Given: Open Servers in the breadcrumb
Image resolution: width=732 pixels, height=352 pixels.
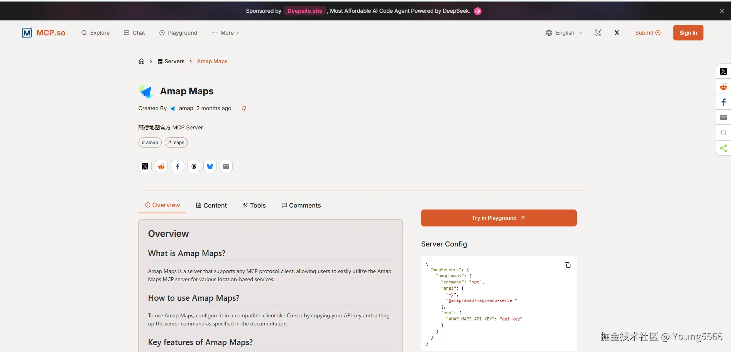Looking at the screenshot, I should (x=171, y=61).
